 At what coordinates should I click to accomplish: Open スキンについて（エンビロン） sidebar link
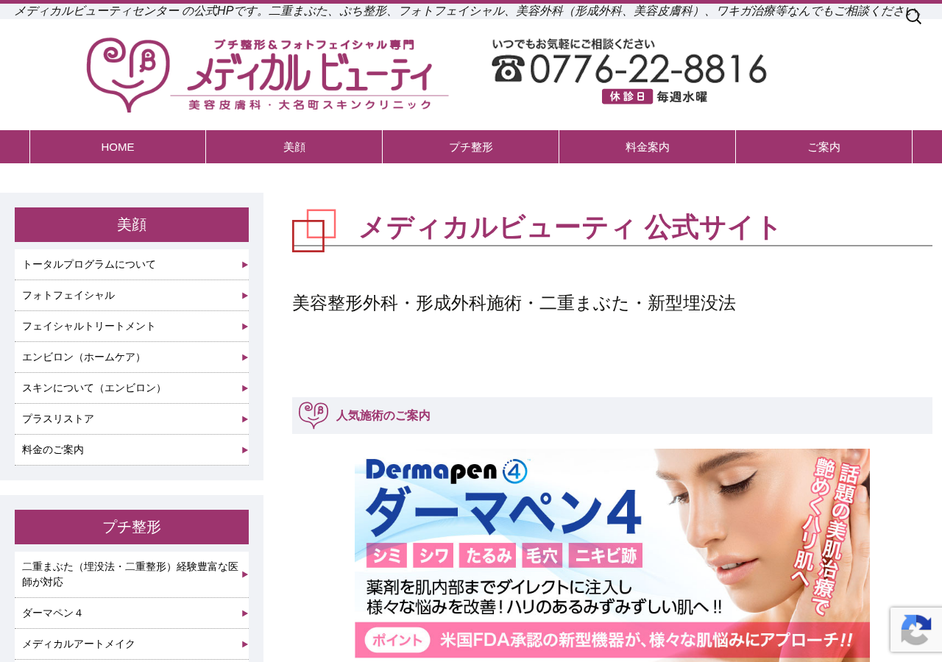132,388
